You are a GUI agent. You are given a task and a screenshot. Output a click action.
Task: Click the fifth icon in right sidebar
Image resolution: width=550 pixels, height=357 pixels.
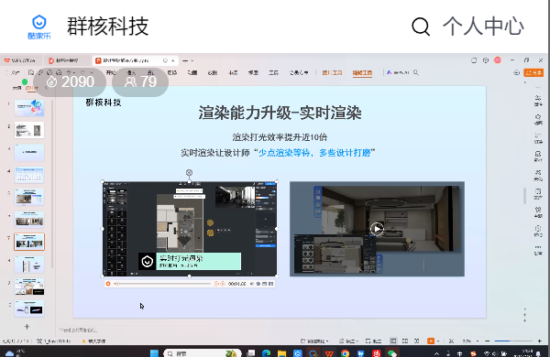pos(538,175)
